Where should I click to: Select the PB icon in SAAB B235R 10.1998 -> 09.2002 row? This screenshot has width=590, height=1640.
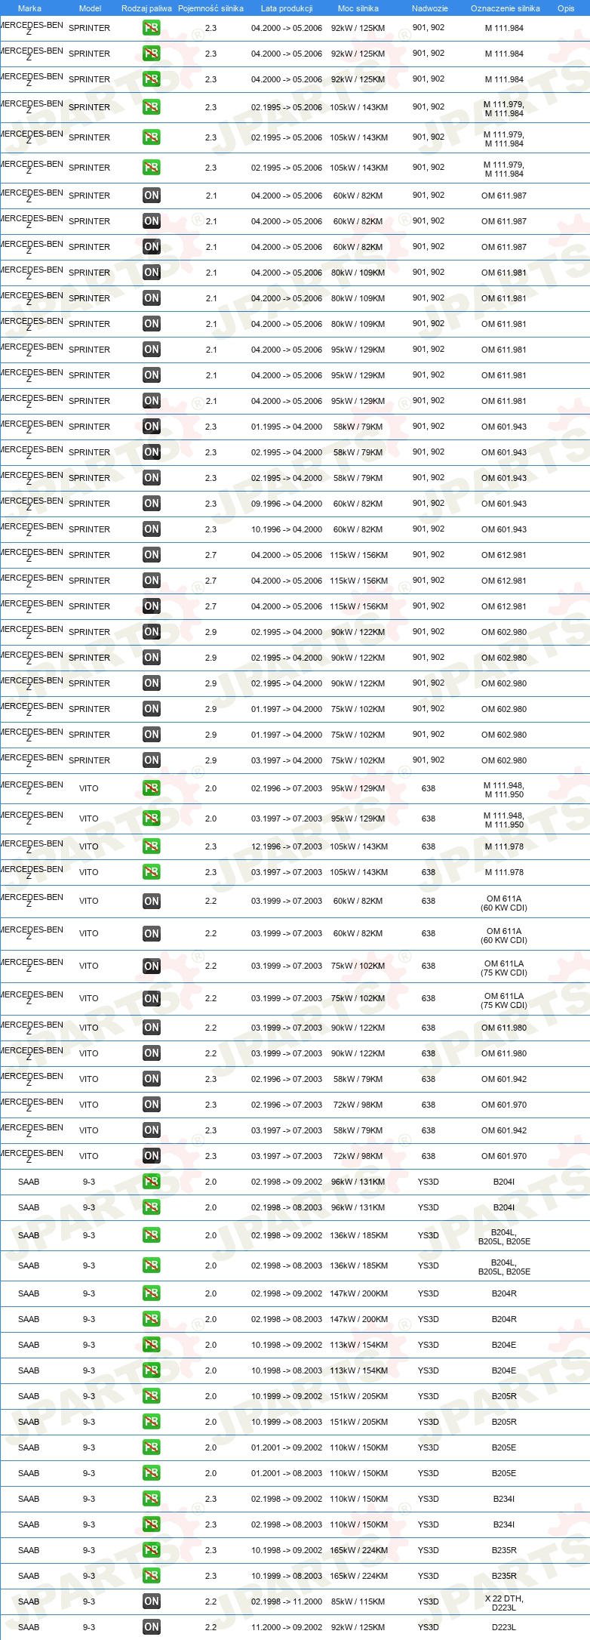point(152,1550)
